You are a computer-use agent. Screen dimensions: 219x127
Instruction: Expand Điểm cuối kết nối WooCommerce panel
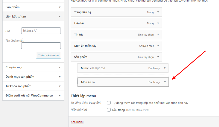click(60, 96)
